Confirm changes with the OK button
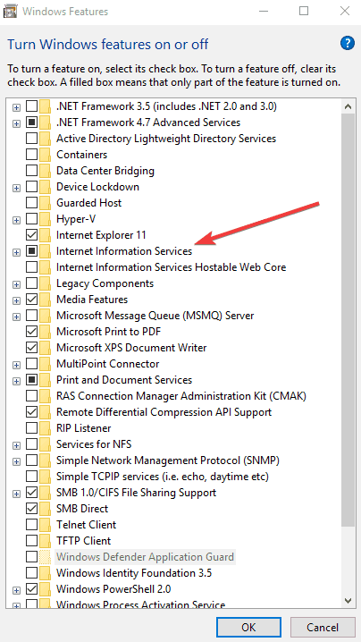The height and width of the screenshot is (642, 361). (248, 628)
